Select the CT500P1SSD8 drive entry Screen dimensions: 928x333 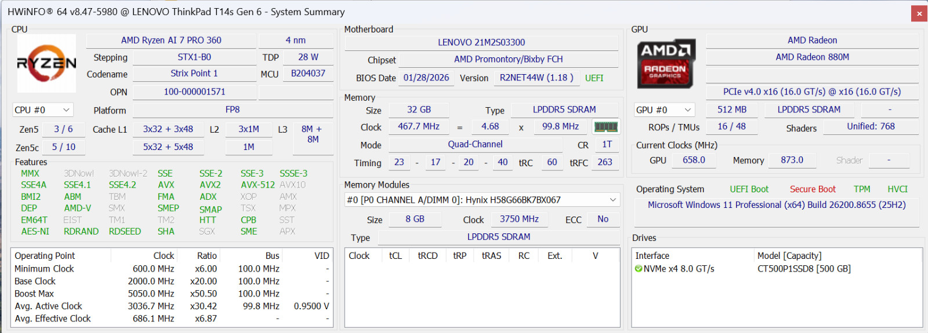tap(804, 269)
